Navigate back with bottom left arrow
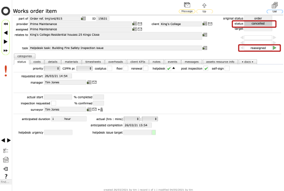Image resolution: width=284 pixels, height=191 pixels. tap(3, 140)
